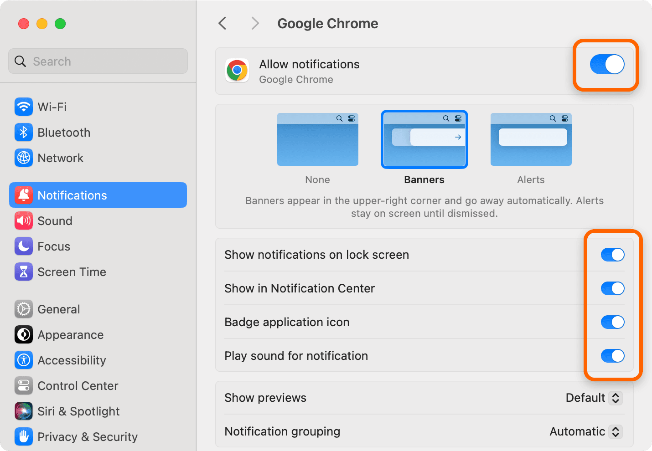The width and height of the screenshot is (652, 451).
Task: Click the Banners description text
Action: coord(424,207)
